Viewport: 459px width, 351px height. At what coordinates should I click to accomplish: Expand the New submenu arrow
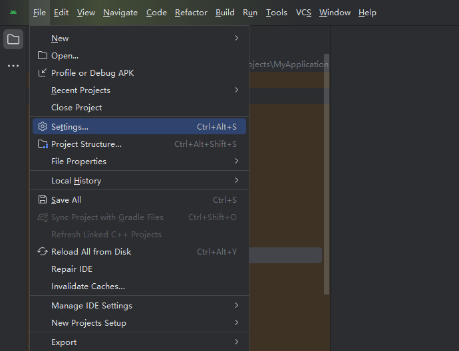(x=237, y=38)
